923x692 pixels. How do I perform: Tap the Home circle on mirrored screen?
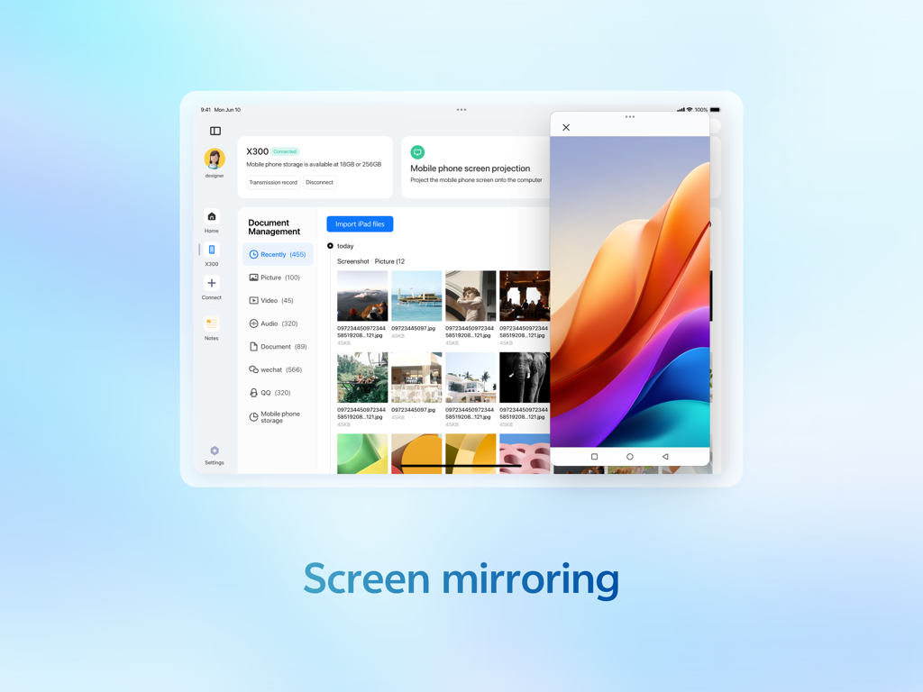pyautogui.click(x=630, y=457)
